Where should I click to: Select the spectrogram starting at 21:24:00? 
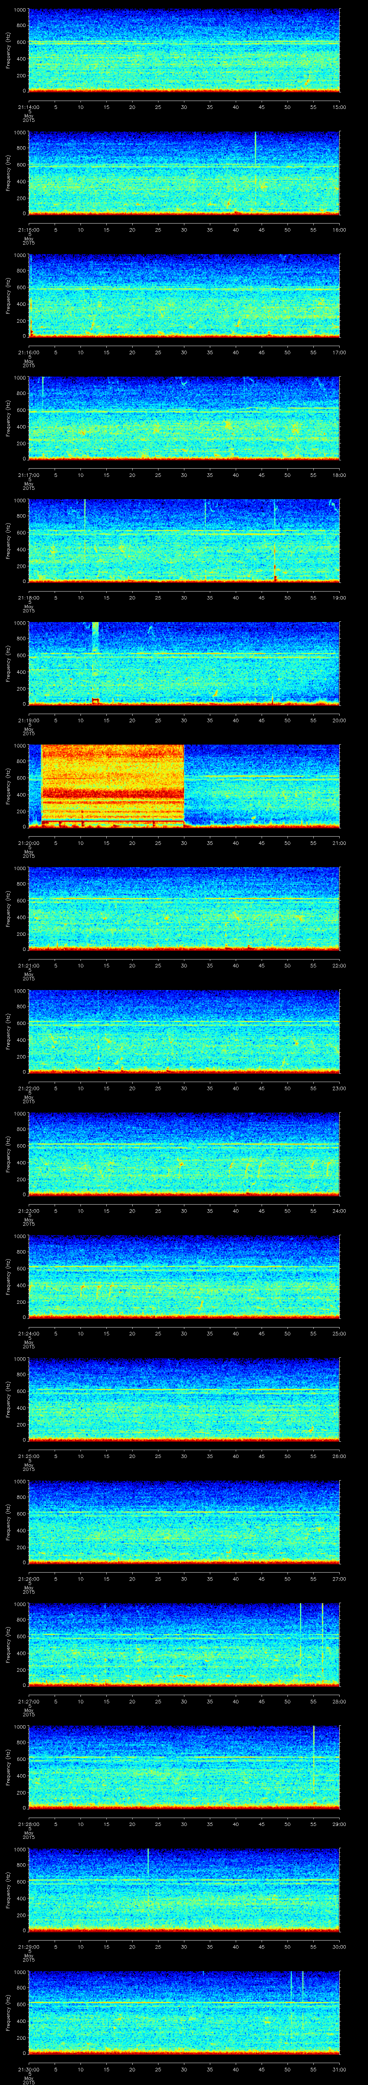pyautogui.click(x=184, y=1277)
